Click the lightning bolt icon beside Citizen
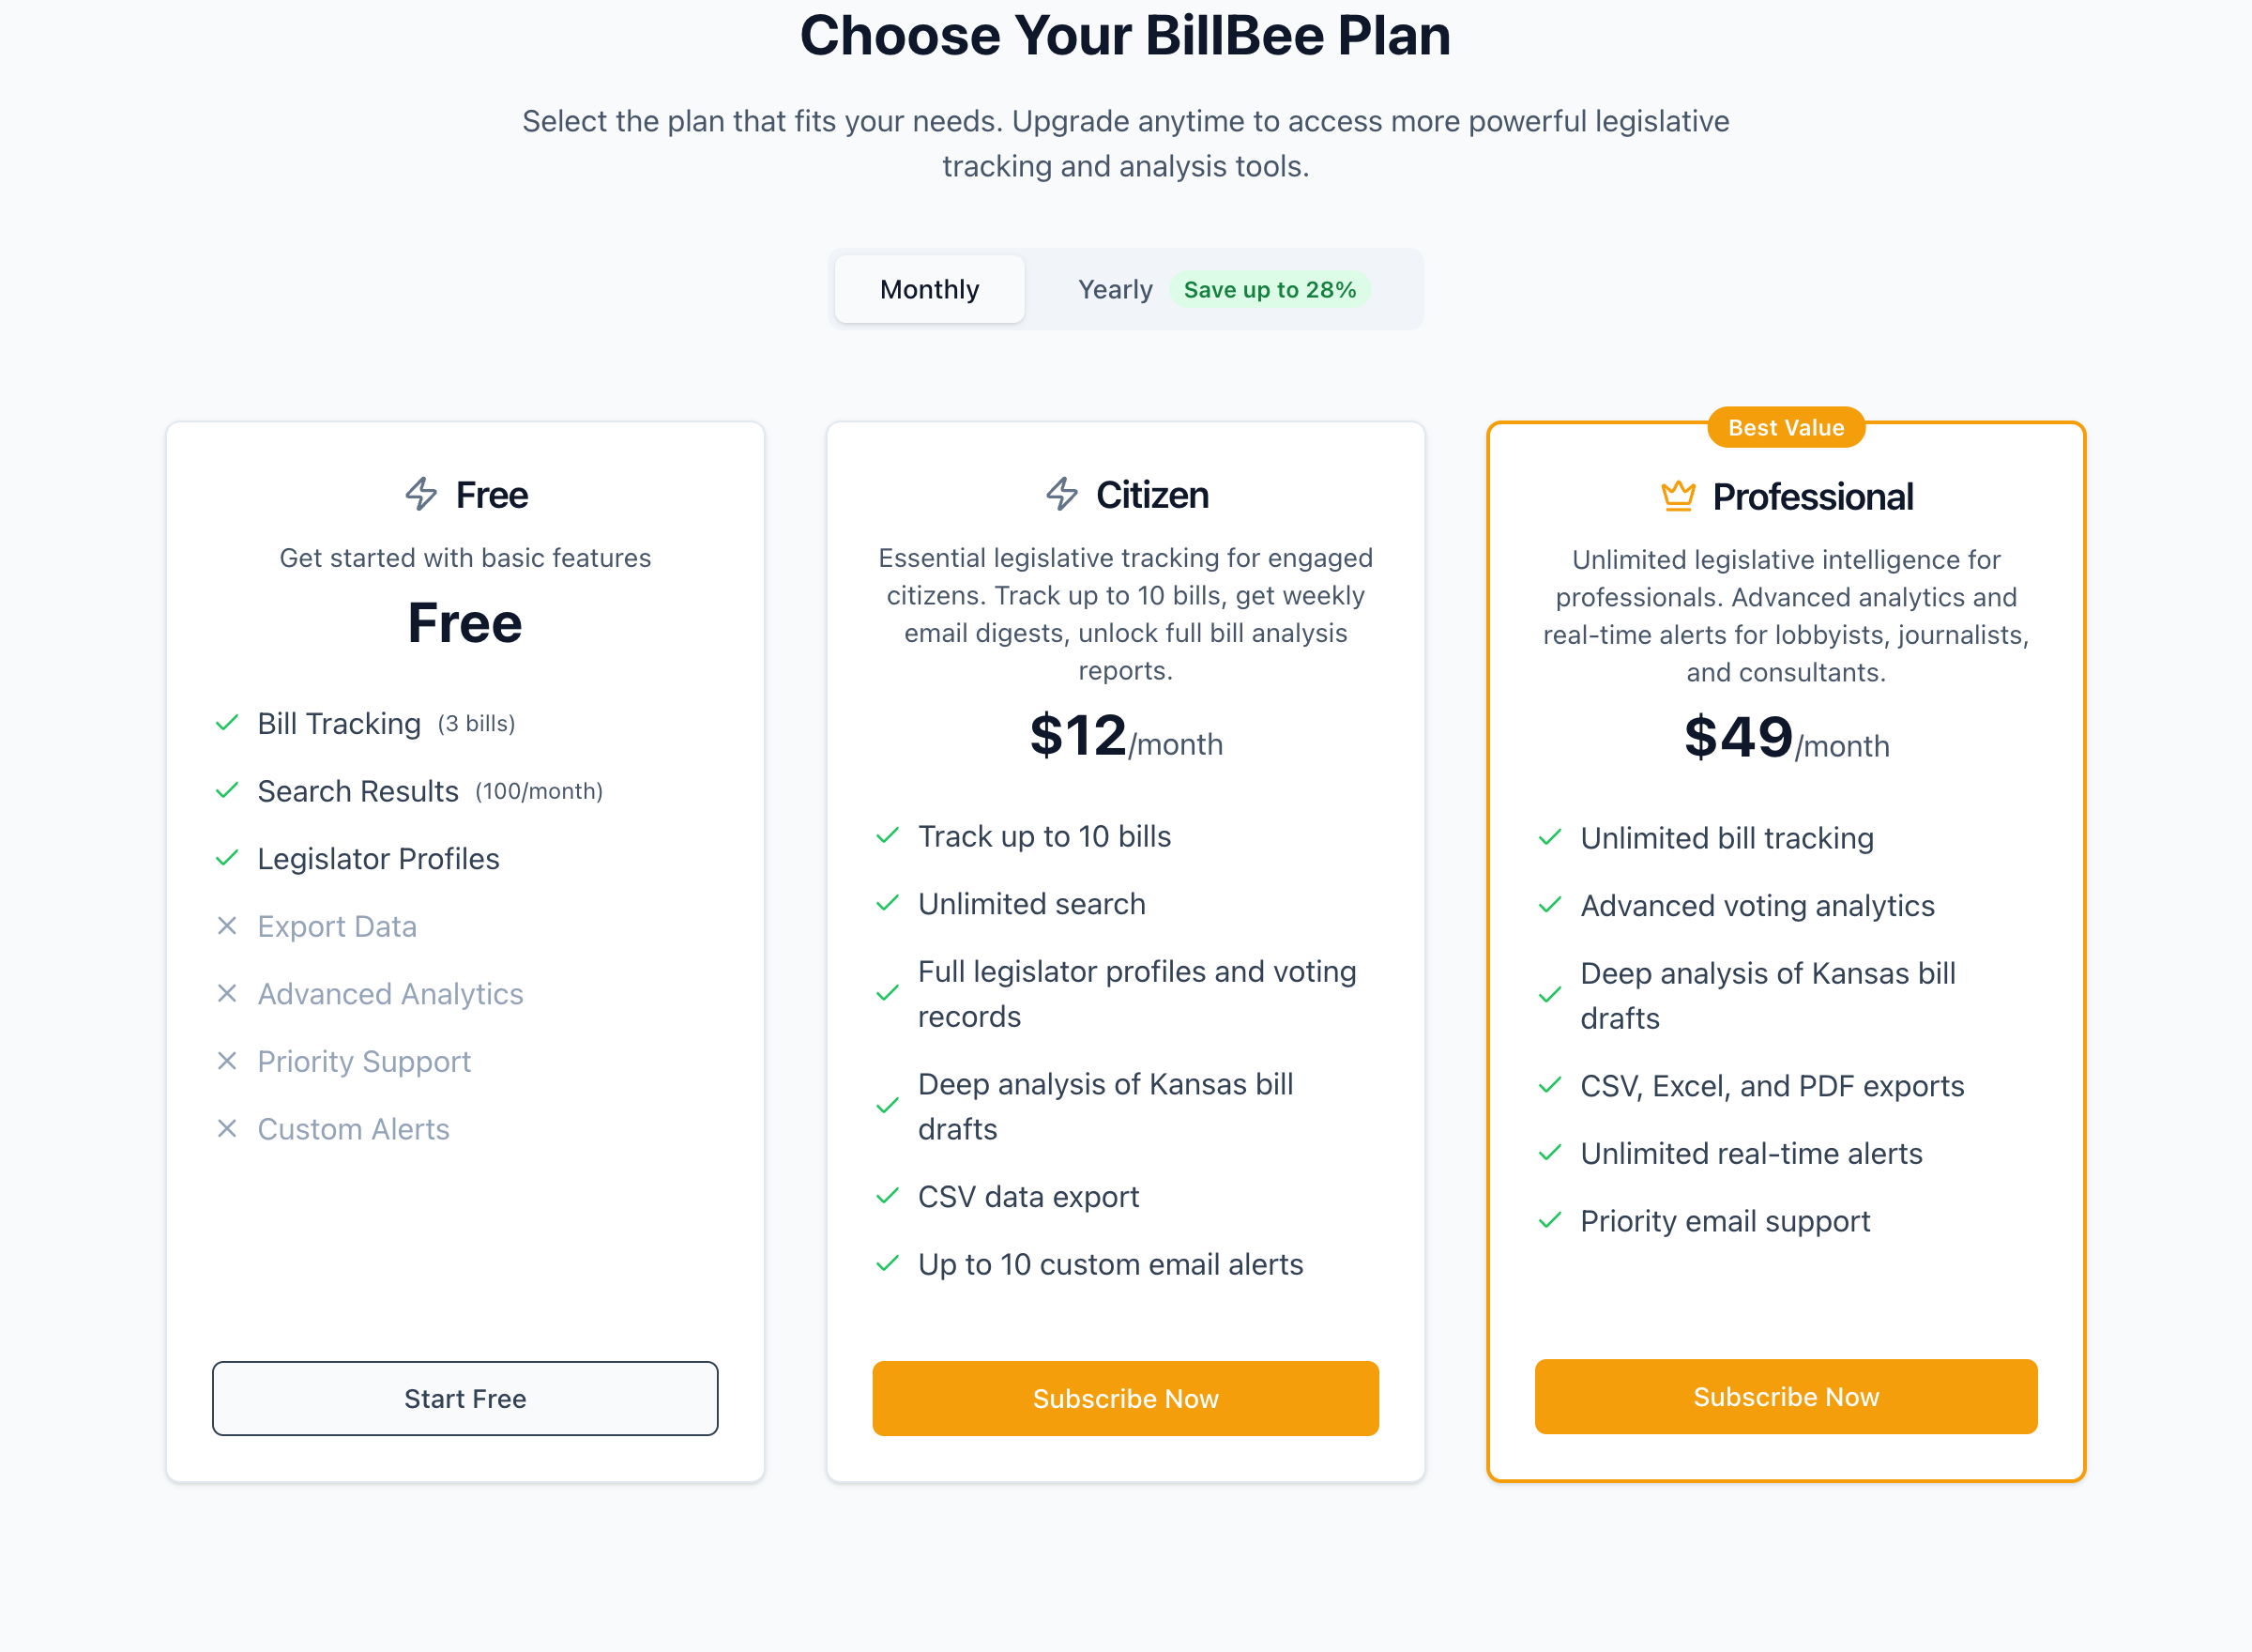2252x1652 pixels. 1061,494
